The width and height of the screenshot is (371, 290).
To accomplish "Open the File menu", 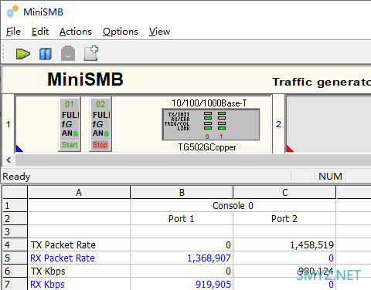I will 13,32.
